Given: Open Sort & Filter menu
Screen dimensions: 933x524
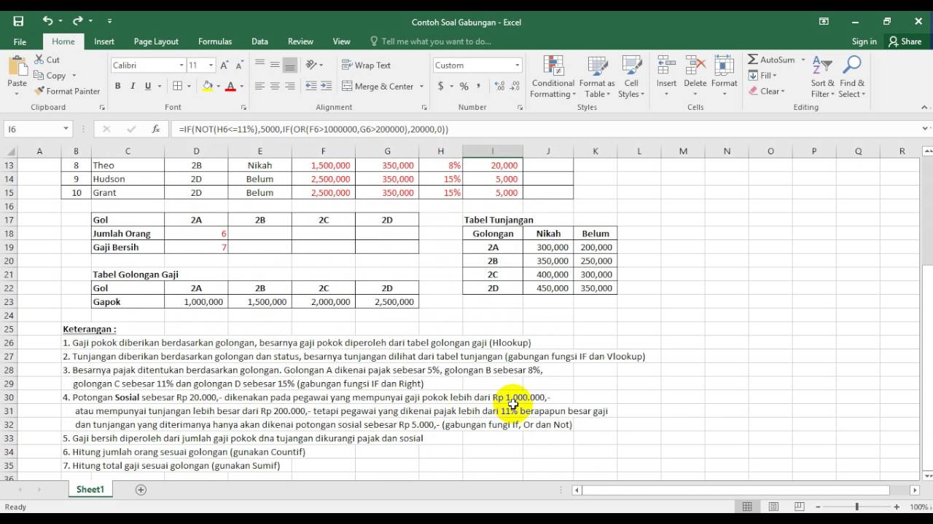Looking at the screenshot, I should click(822, 77).
